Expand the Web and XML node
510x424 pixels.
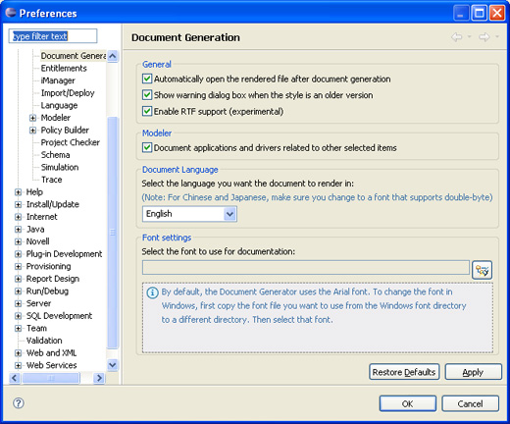tap(19, 353)
